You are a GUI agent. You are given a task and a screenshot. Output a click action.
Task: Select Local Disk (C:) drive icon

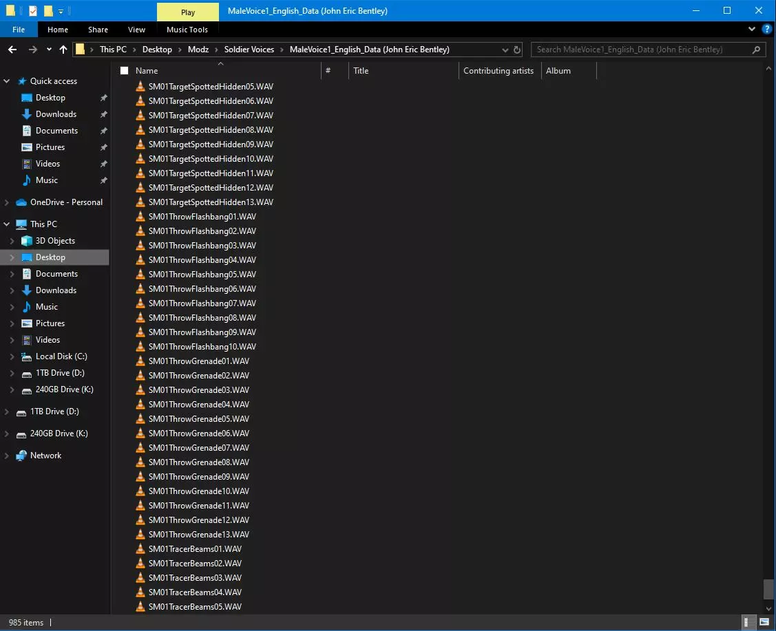click(27, 356)
